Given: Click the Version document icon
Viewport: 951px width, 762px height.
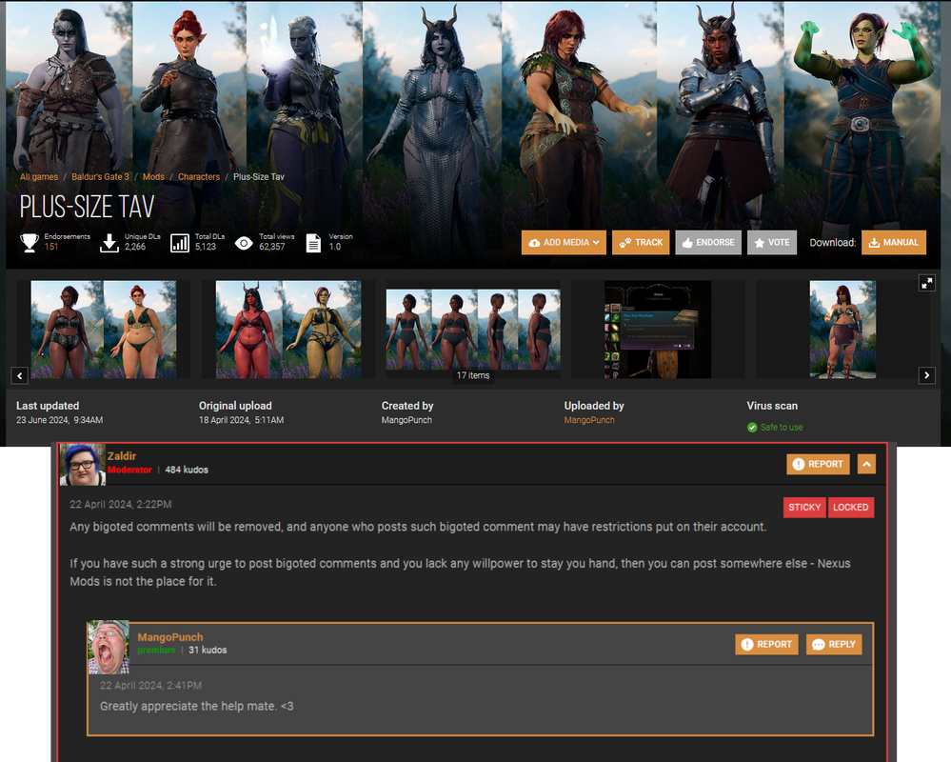Looking at the screenshot, I should click(x=313, y=243).
